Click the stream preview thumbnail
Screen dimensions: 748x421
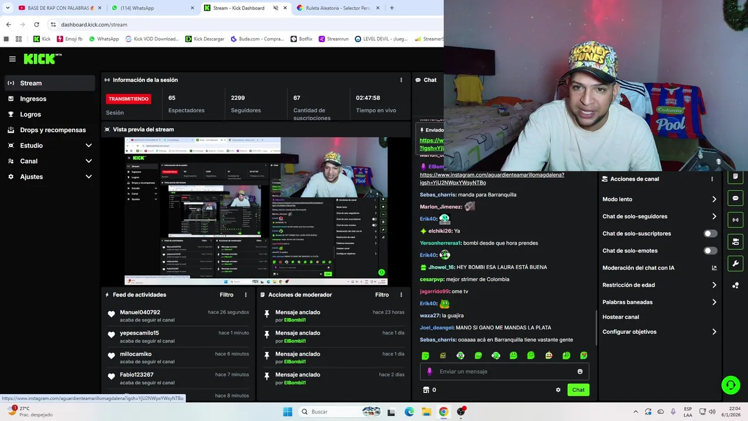click(x=256, y=211)
